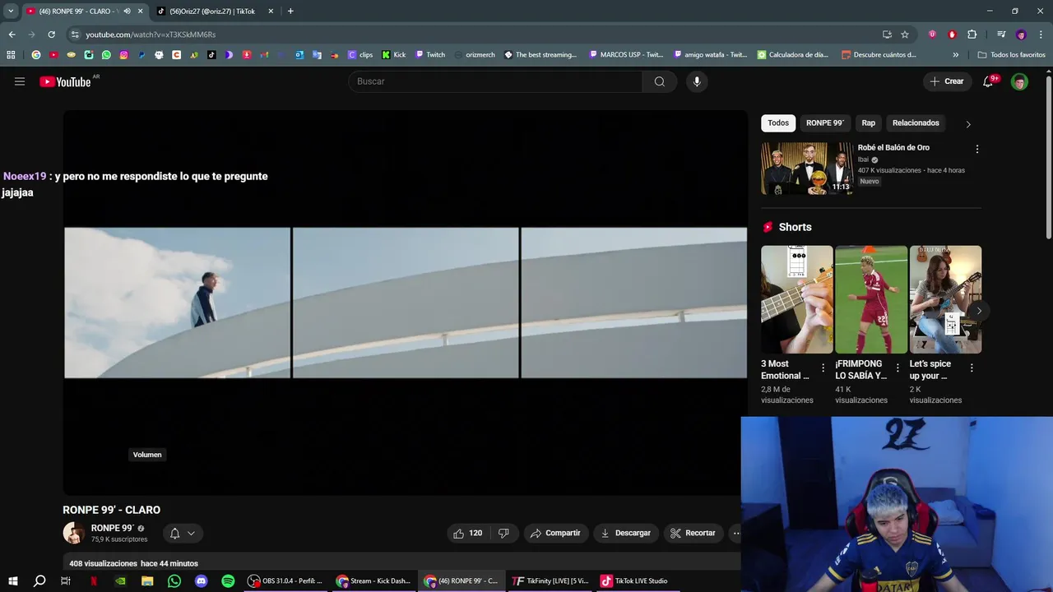Open the Robé el Balón de Oro thumbnail

(x=807, y=169)
